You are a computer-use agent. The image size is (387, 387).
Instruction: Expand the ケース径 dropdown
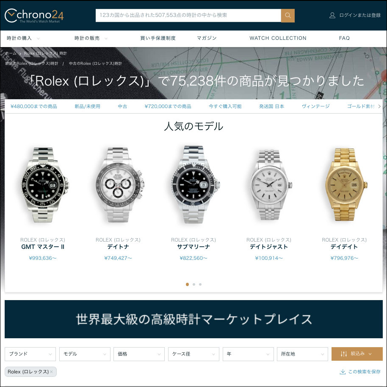click(x=193, y=354)
